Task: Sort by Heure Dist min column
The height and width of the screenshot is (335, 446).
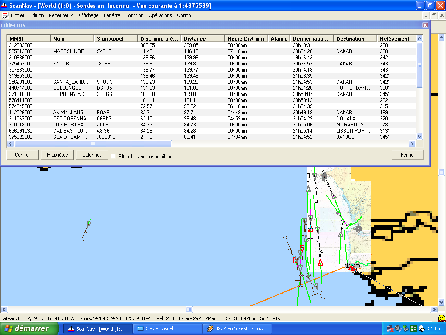Action: click(x=246, y=38)
